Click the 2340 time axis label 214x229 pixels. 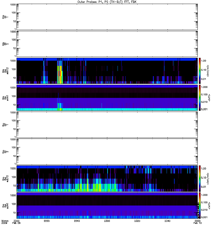point(167,221)
